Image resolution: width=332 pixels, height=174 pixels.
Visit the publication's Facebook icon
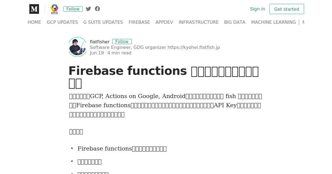pos(97,9)
